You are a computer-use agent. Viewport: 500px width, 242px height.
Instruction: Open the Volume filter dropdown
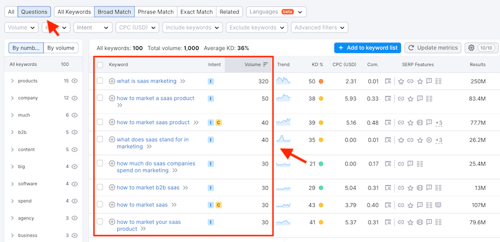coord(21,27)
